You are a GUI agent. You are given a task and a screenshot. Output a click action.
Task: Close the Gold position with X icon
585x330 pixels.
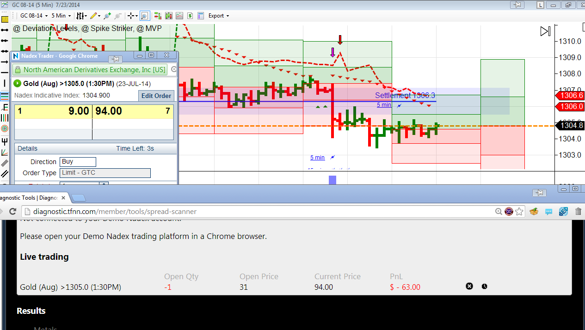[x=469, y=286]
